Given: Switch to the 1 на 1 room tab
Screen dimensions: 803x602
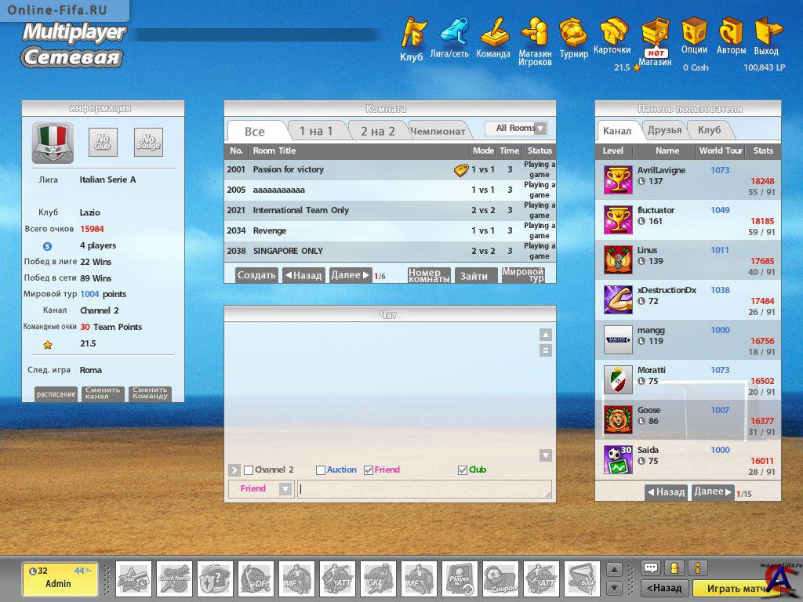Looking at the screenshot, I should pyautogui.click(x=315, y=131).
